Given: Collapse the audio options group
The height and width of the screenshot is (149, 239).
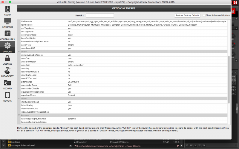Looking at the screenshot, I should pos(19,52).
